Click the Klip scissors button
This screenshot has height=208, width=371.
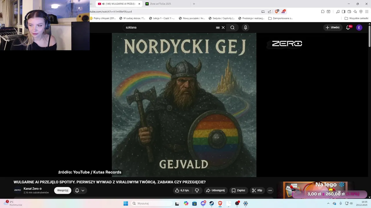point(257,190)
